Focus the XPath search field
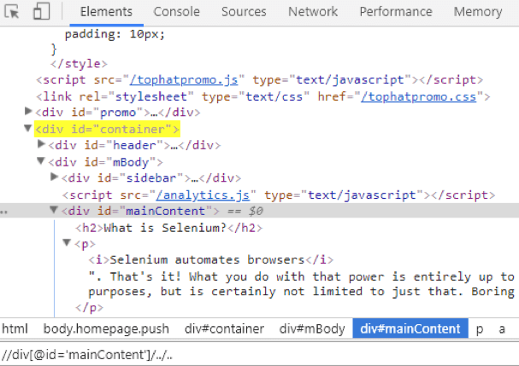519x366 pixels. [x=260, y=355]
